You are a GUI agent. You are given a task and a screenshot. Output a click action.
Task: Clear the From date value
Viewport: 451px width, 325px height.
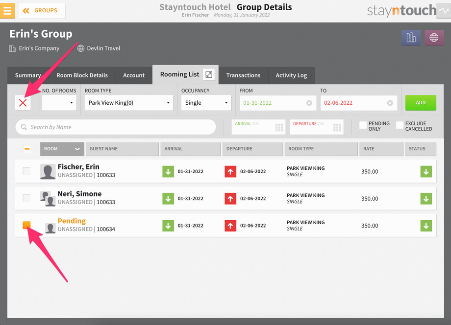pos(309,103)
